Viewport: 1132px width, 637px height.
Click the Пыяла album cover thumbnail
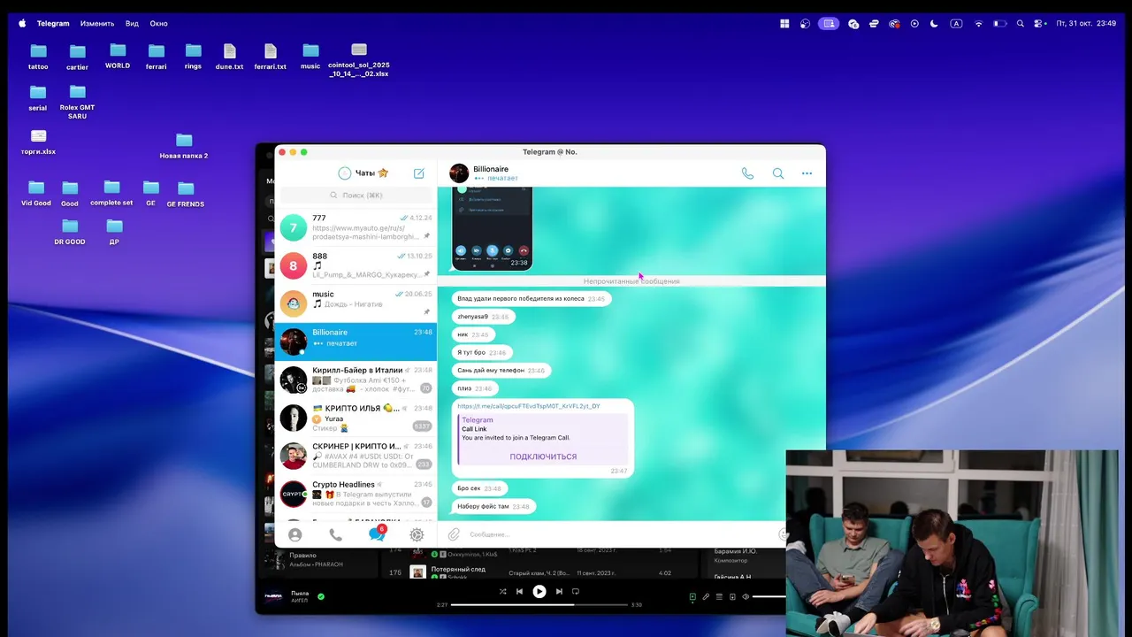pyautogui.click(x=274, y=596)
